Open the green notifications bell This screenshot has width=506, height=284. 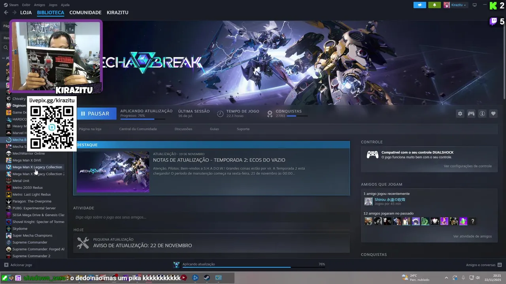point(434,5)
